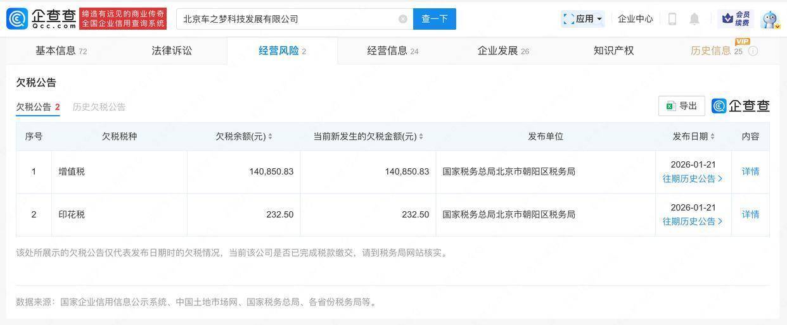Image resolution: width=787 pixels, height=325 pixels.
Task: Switch to the 历史欠税公告 sub-tab
Action: pyautogui.click(x=99, y=107)
